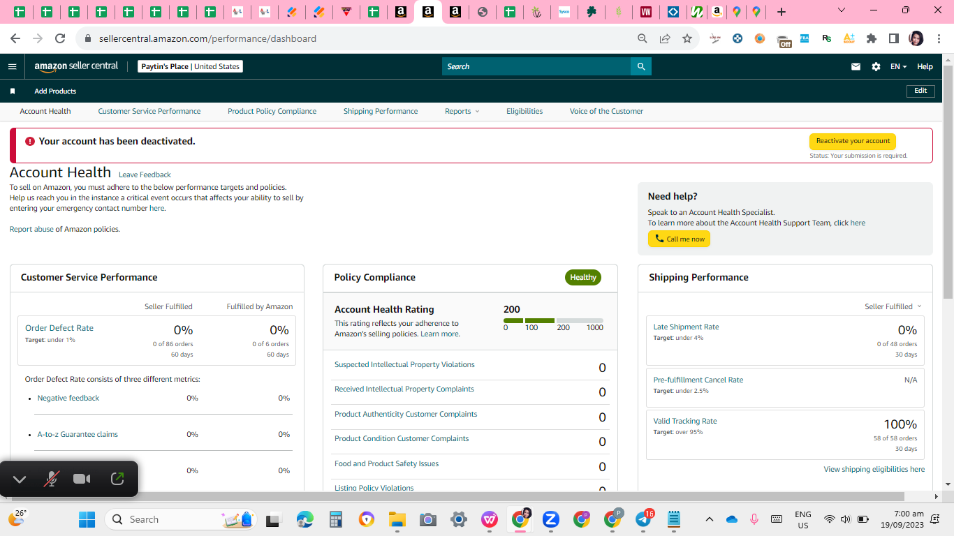Screen dimensions: 954x536
Task: Toggle the camera on the meeting overlay
Action: (x=82, y=479)
